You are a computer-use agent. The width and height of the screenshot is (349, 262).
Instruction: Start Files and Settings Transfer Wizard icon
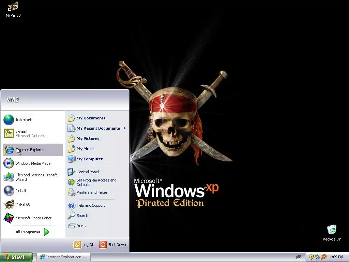pyautogui.click(x=9, y=177)
